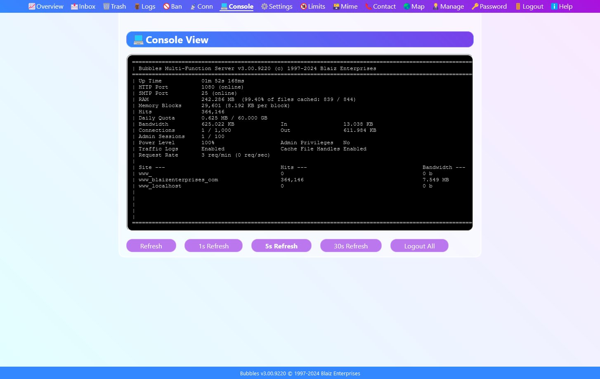The width and height of the screenshot is (600, 379).
Task: Select the Console menu item
Action: [237, 7]
